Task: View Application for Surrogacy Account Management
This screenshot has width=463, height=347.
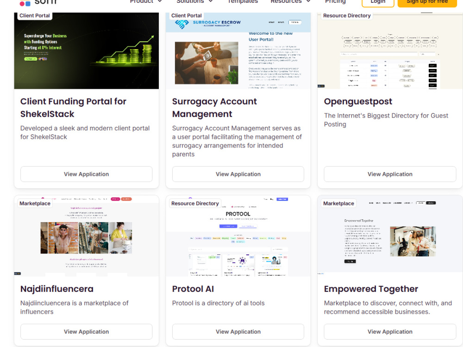Action: click(x=238, y=174)
